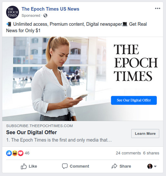Viewport: 166px width, 176px height.
Task: Click The Epoch Times round profile logo
Action: click(x=13, y=12)
